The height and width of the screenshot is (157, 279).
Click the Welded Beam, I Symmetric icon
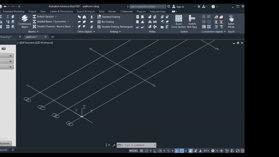[x=34, y=21]
